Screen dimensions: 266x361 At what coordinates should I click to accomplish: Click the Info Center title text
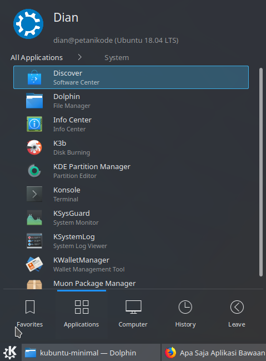pyautogui.click(x=72, y=120)
